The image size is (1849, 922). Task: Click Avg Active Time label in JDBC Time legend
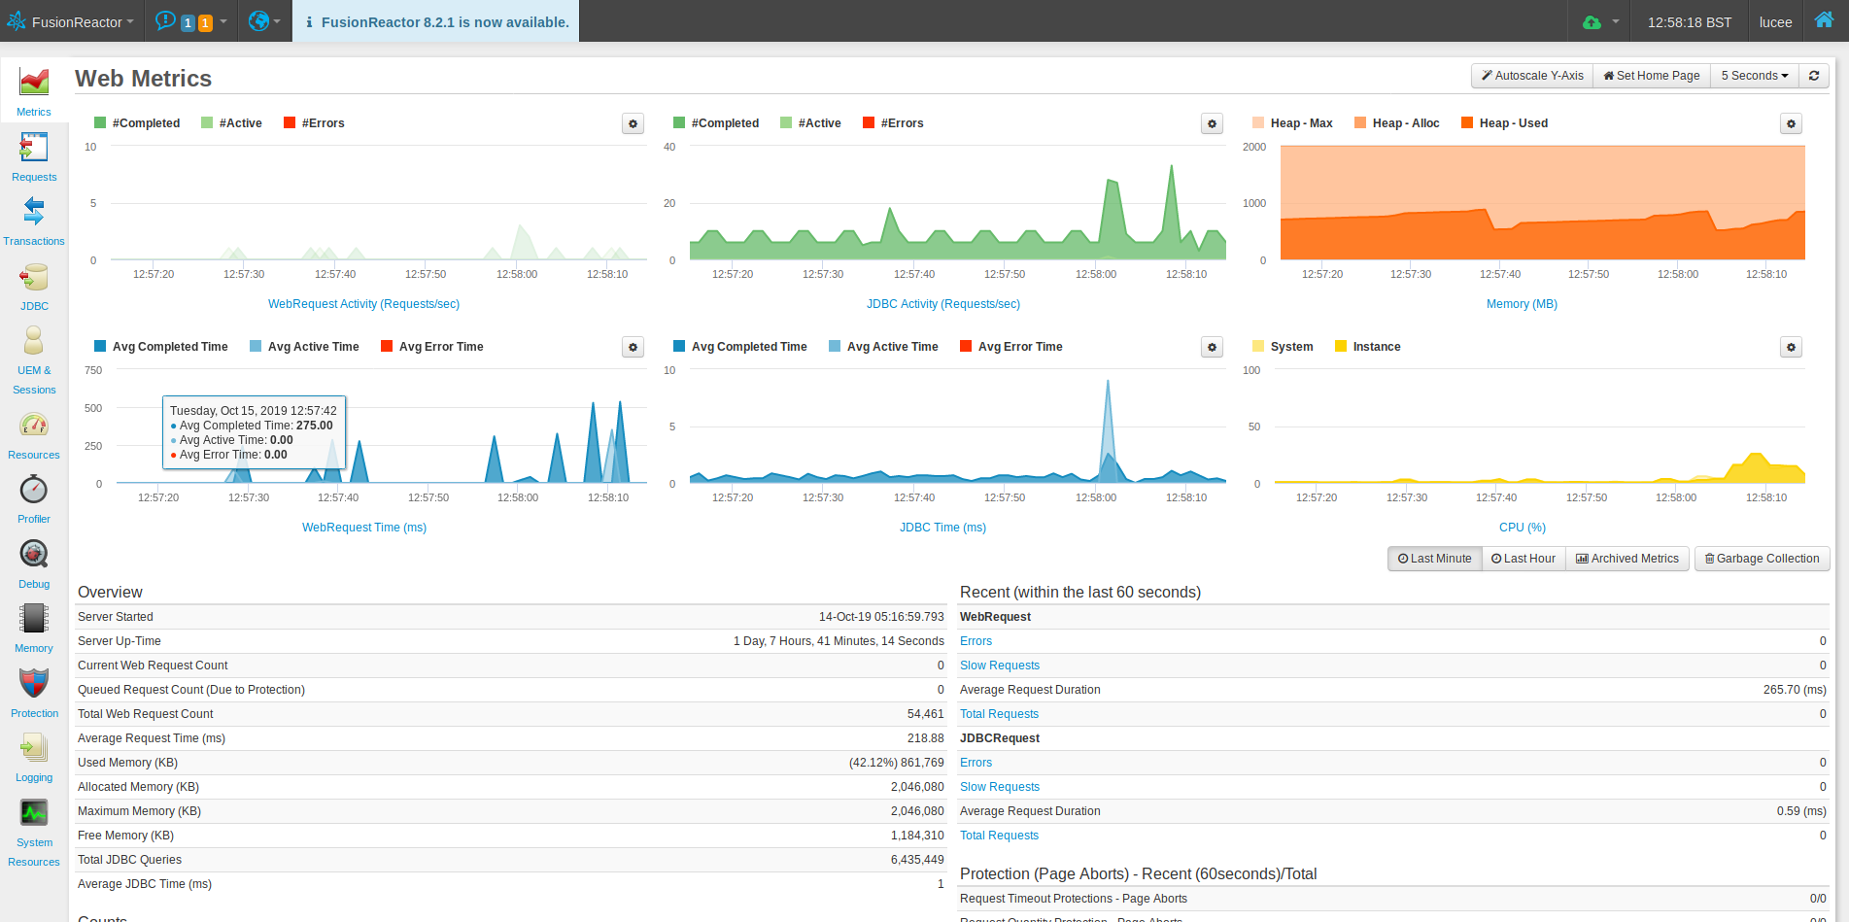(892, 347)
